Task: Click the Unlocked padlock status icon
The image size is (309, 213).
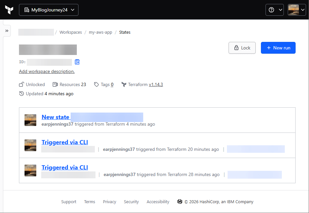Action: [x=22, y=84]
